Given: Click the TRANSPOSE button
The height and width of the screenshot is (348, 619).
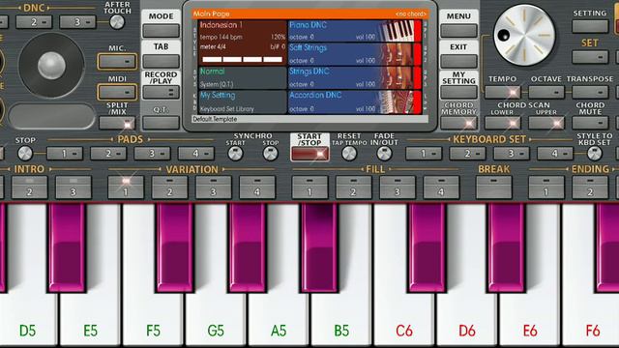Looking at the screenshot, I should [590, 92].
